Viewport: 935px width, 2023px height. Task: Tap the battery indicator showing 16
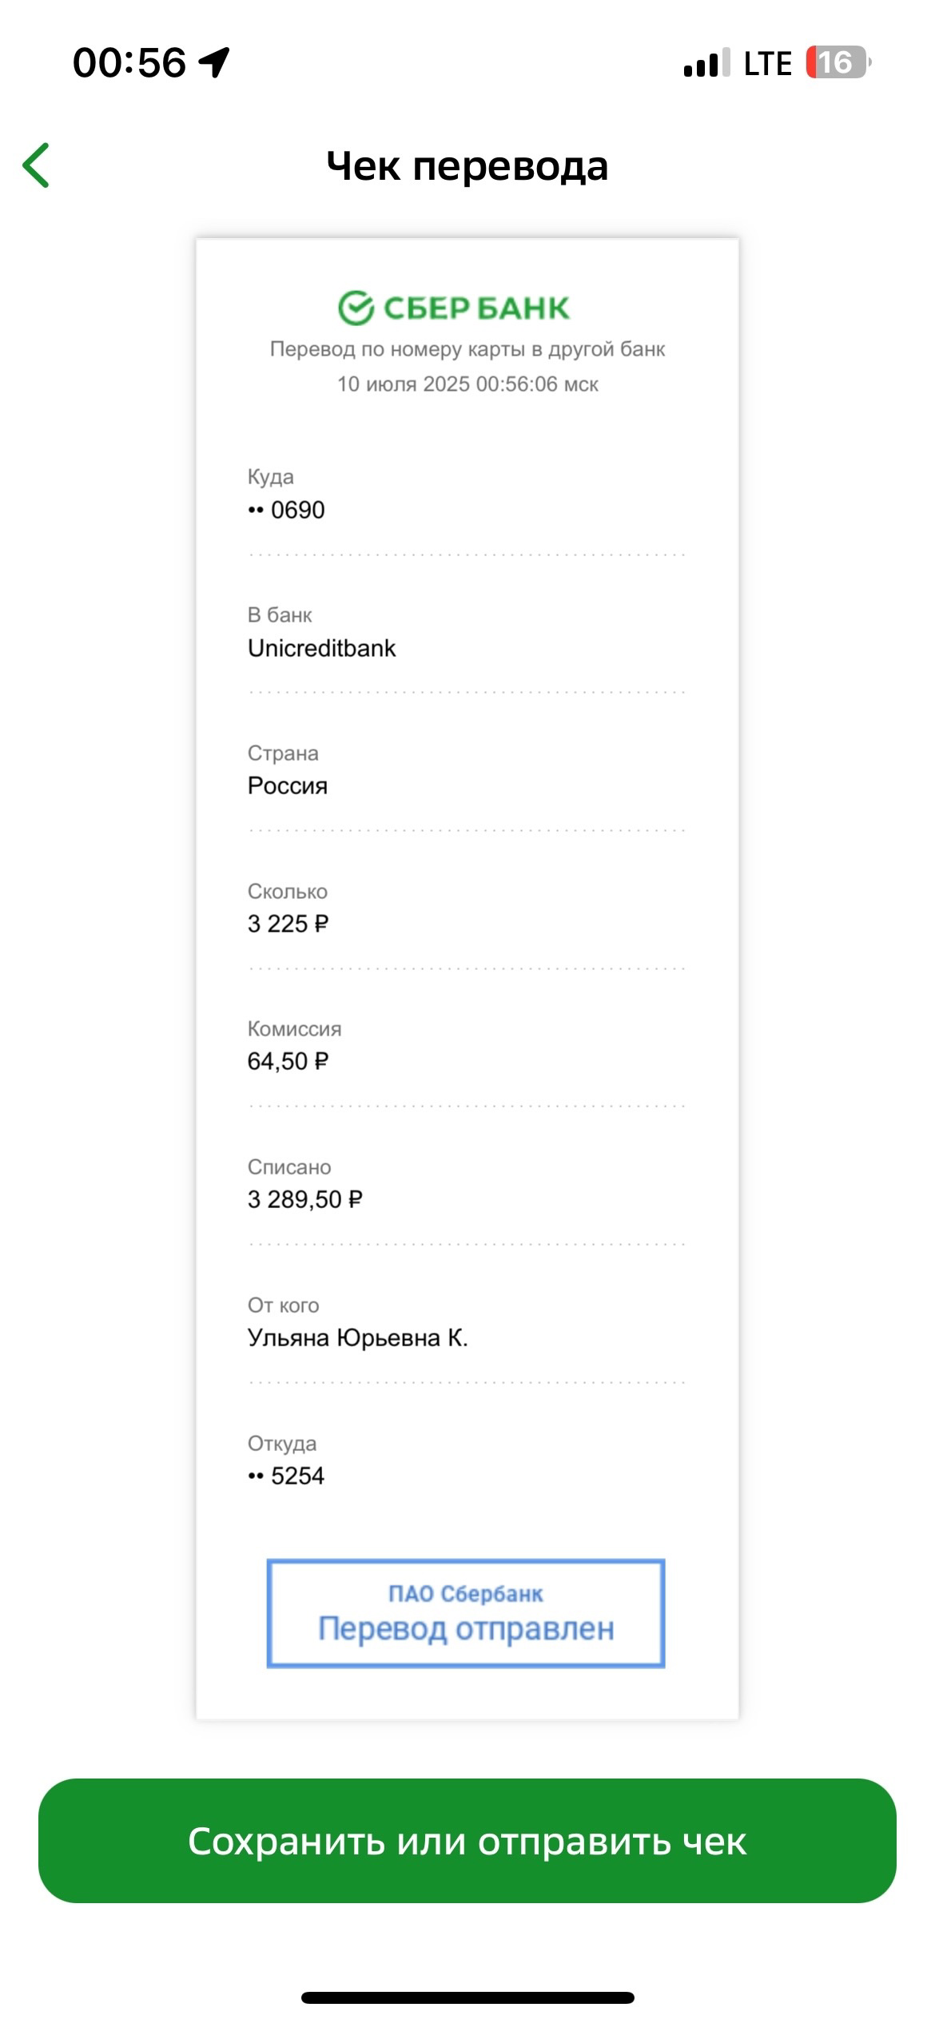838,62
